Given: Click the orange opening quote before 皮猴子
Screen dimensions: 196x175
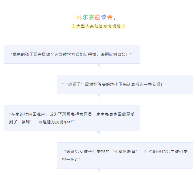Looking at the screenshot, I should pyautogui.click(x=63, y=84).
